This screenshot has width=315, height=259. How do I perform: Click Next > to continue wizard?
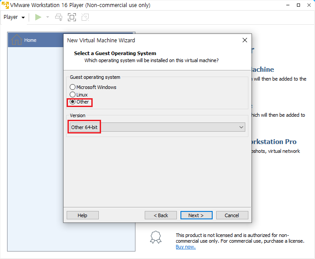tap(196, 215)
